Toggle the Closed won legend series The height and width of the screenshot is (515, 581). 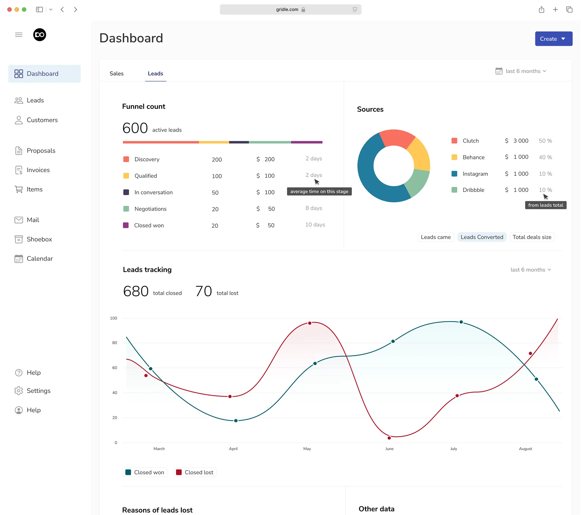pyautogui.click(x=145, y=472)
